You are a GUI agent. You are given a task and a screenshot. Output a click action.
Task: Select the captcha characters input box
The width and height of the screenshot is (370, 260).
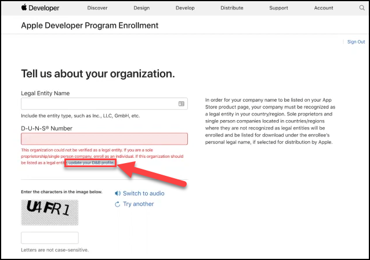(x=50, y=238)
